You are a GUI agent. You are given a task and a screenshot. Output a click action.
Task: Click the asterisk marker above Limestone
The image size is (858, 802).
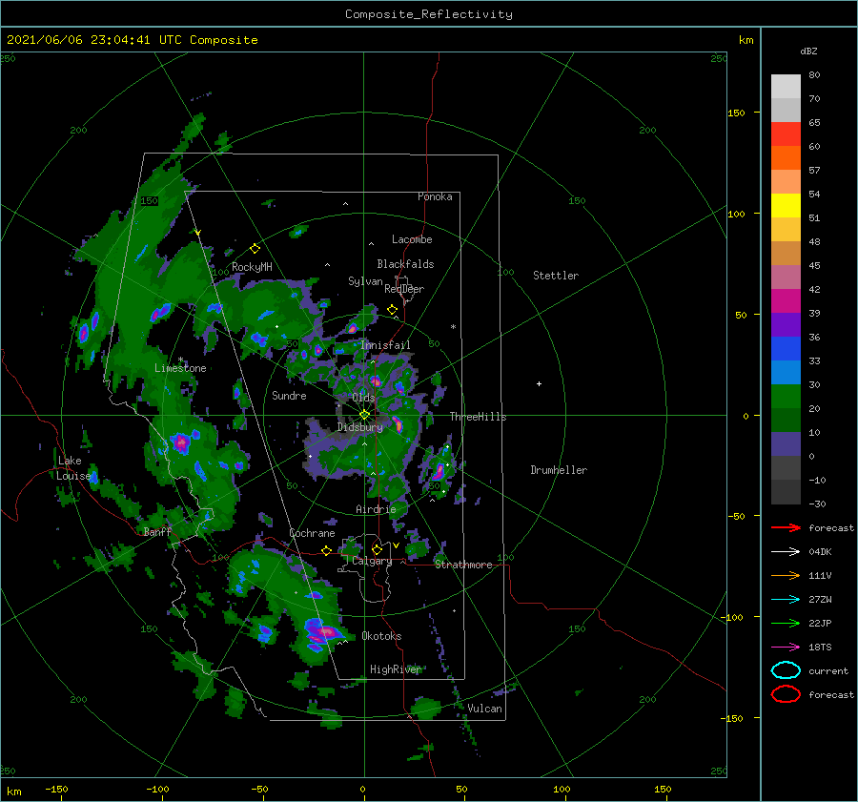click(180, 360)
